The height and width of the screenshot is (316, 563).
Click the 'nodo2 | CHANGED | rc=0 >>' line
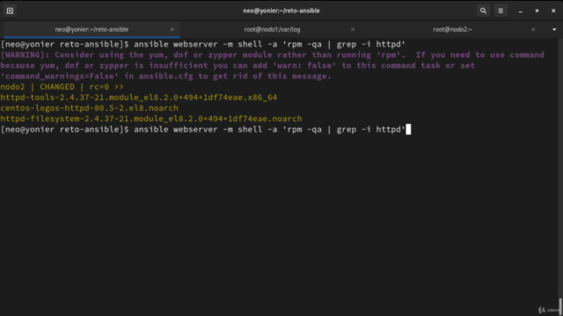62,87
